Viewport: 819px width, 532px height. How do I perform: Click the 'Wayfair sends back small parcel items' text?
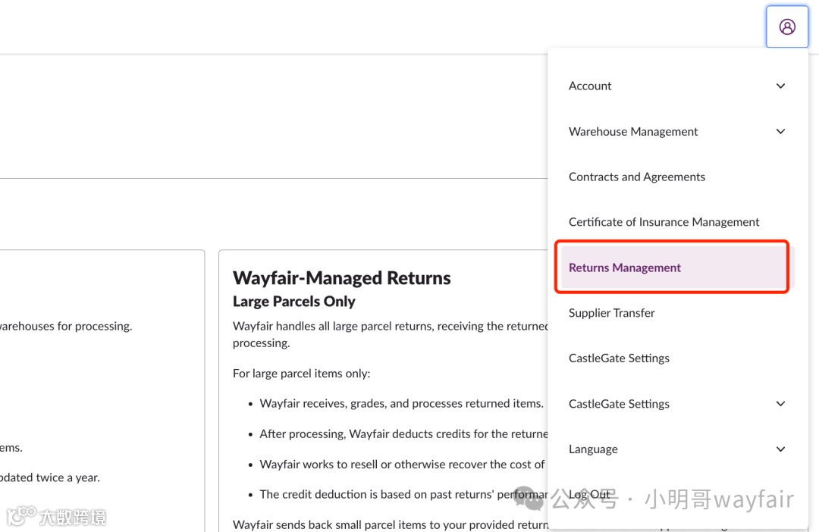point(391,524)
